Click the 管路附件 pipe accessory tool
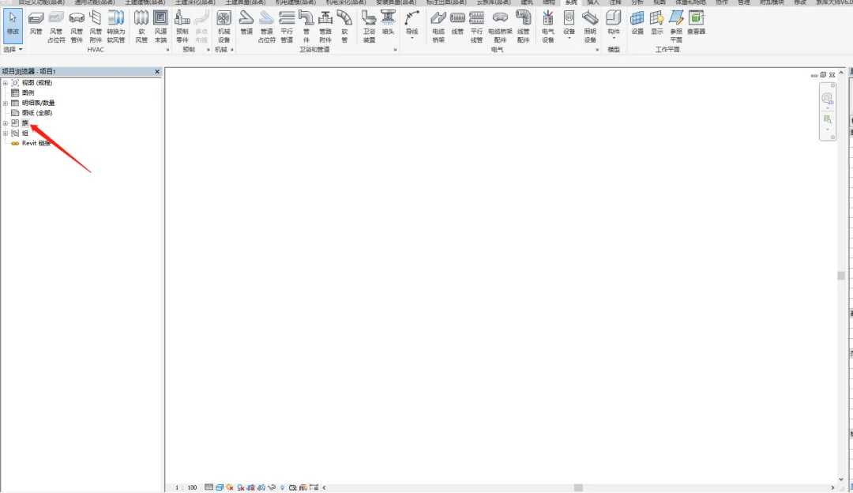The width and height of the screenshot is (853, 493). pos(325,27)
